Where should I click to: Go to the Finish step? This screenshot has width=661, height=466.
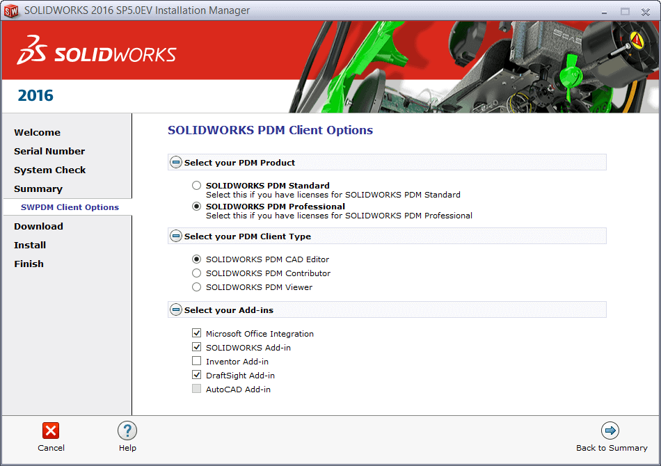point(29,264)
